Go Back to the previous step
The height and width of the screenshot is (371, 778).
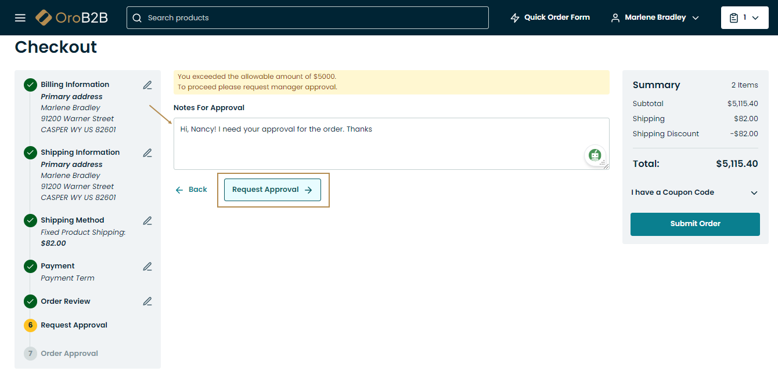(192, 190)
